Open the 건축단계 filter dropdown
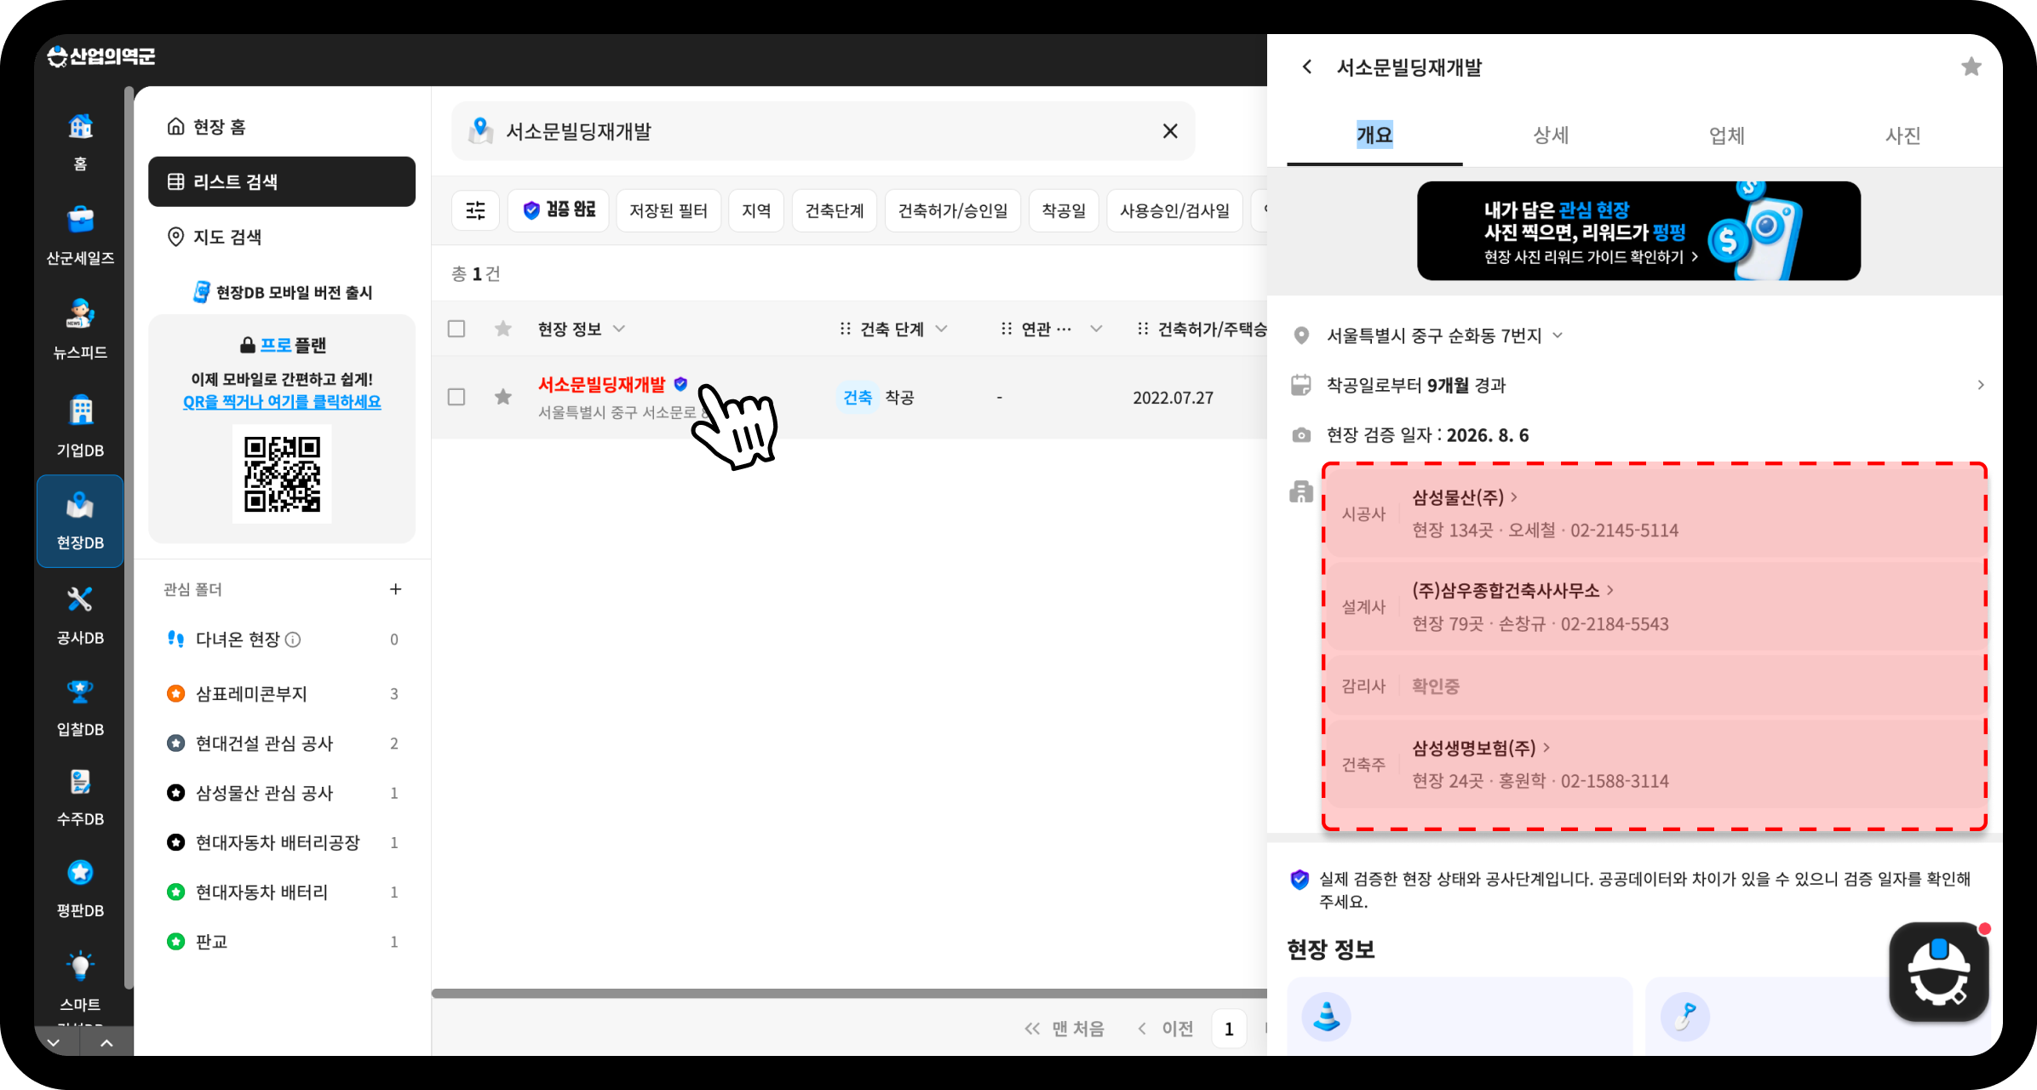Viewport: 2037px width, 1090px height. click(x=835, y=210)
